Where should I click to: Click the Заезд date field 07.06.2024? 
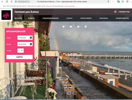pyautogui.click(x=25, y=38)
